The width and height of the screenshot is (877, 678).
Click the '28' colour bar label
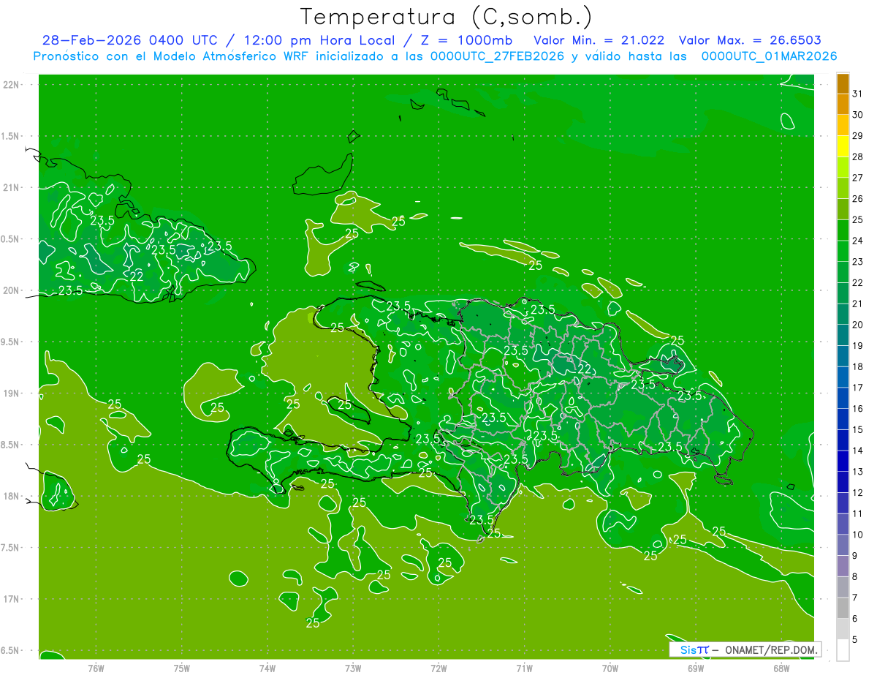click(858, 157)
